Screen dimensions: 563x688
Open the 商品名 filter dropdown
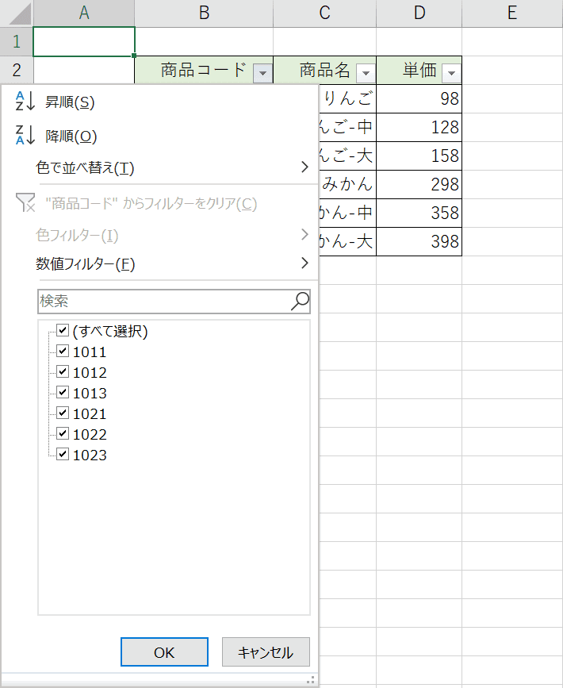tap(366, 73)
